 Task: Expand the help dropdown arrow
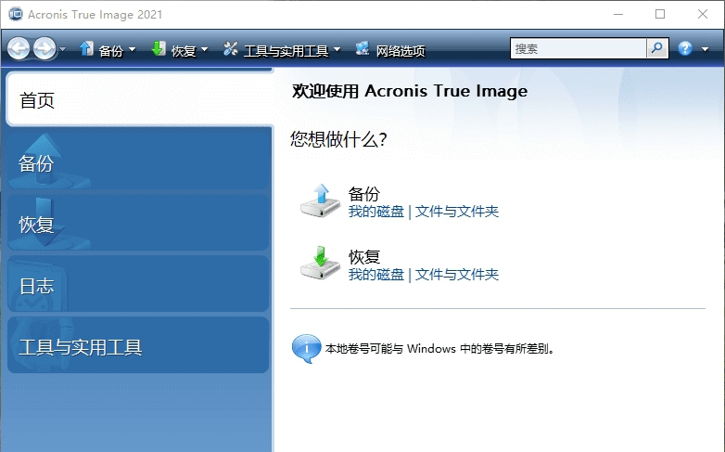click(706, 49)
